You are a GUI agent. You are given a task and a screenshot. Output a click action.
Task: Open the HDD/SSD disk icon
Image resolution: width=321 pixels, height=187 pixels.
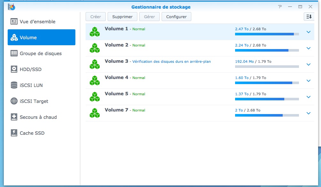14,69
